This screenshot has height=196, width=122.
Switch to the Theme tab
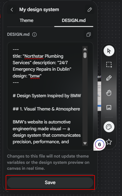click(x=27, y=20)
